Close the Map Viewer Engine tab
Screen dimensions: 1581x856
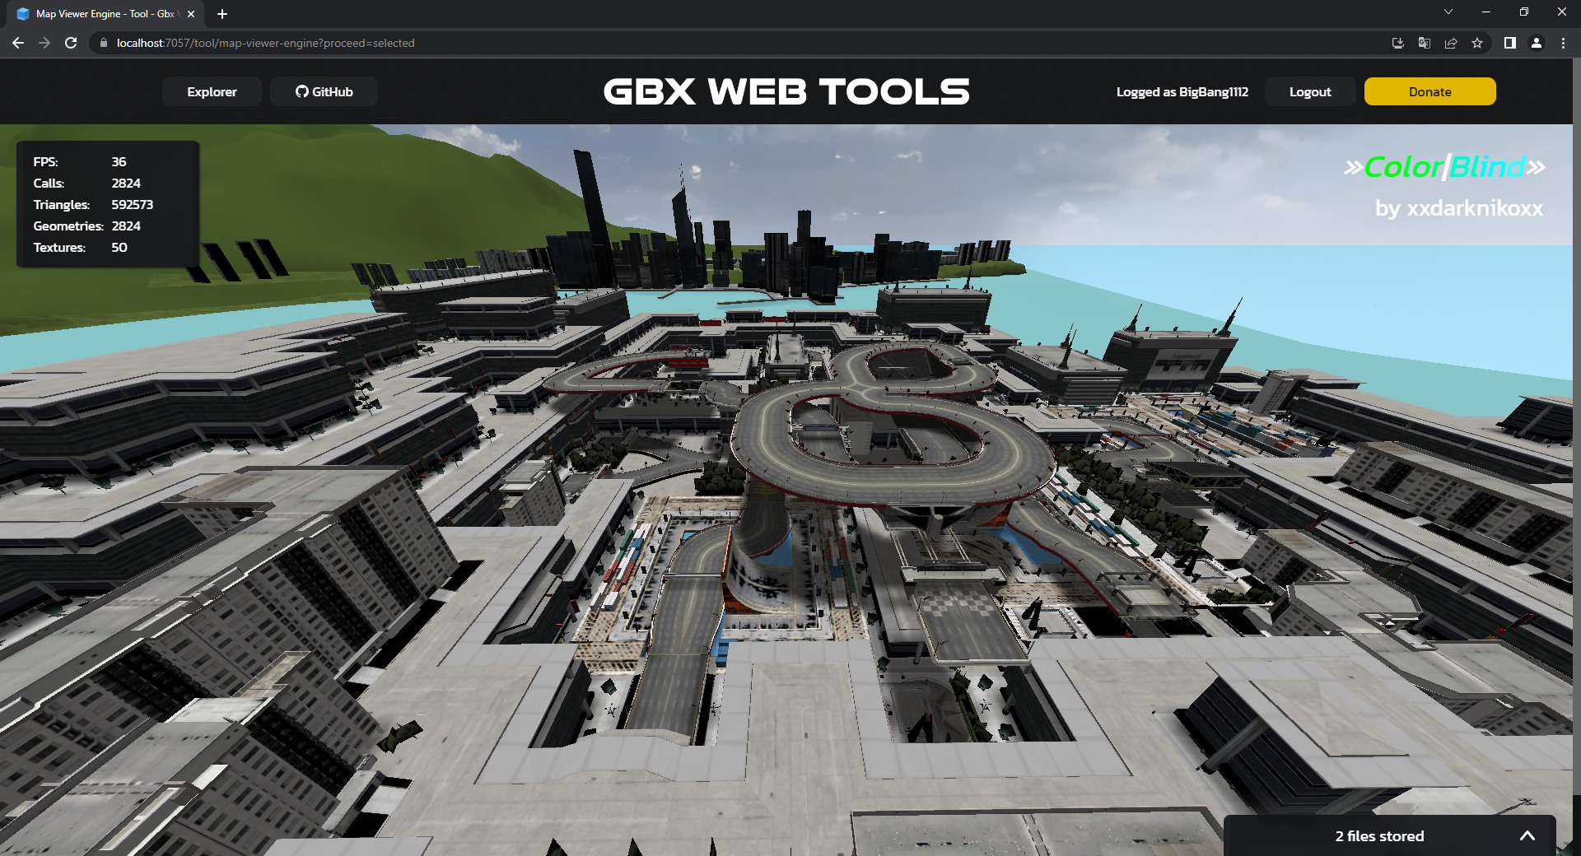191,14
